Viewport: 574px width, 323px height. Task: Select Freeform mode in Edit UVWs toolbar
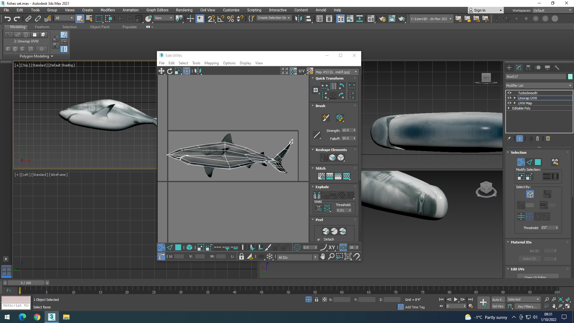187,71
